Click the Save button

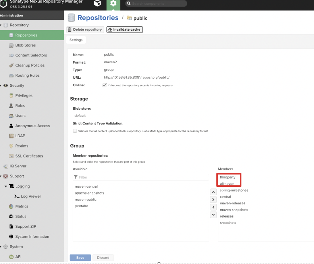click(x=80, y=258)
